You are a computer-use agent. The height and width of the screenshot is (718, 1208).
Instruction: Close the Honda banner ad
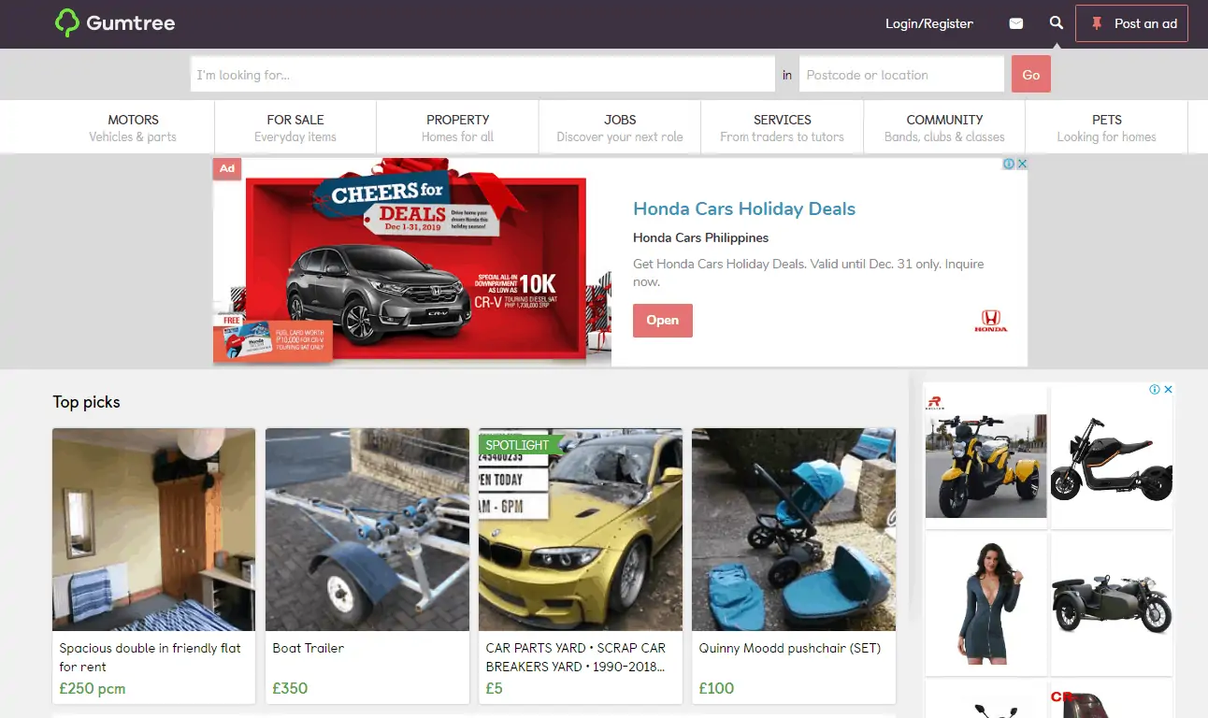(1022, 164)
